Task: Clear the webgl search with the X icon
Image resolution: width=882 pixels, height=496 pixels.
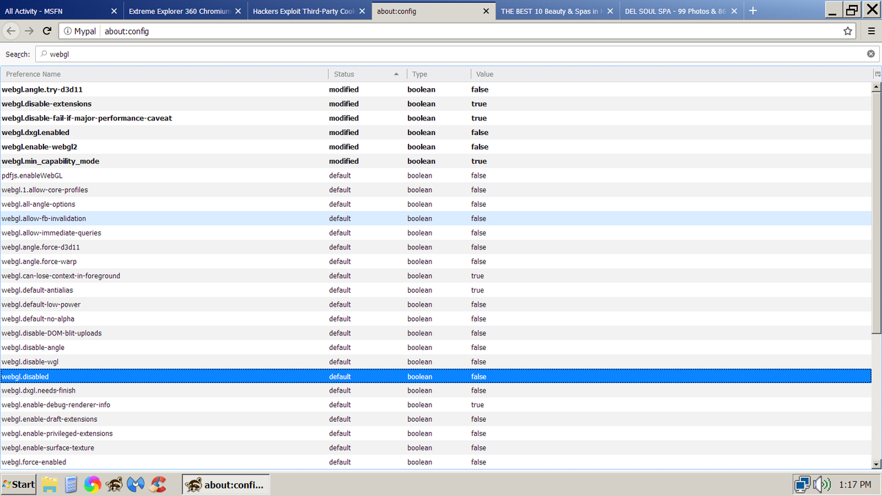Action: click(x=871, y=54)
